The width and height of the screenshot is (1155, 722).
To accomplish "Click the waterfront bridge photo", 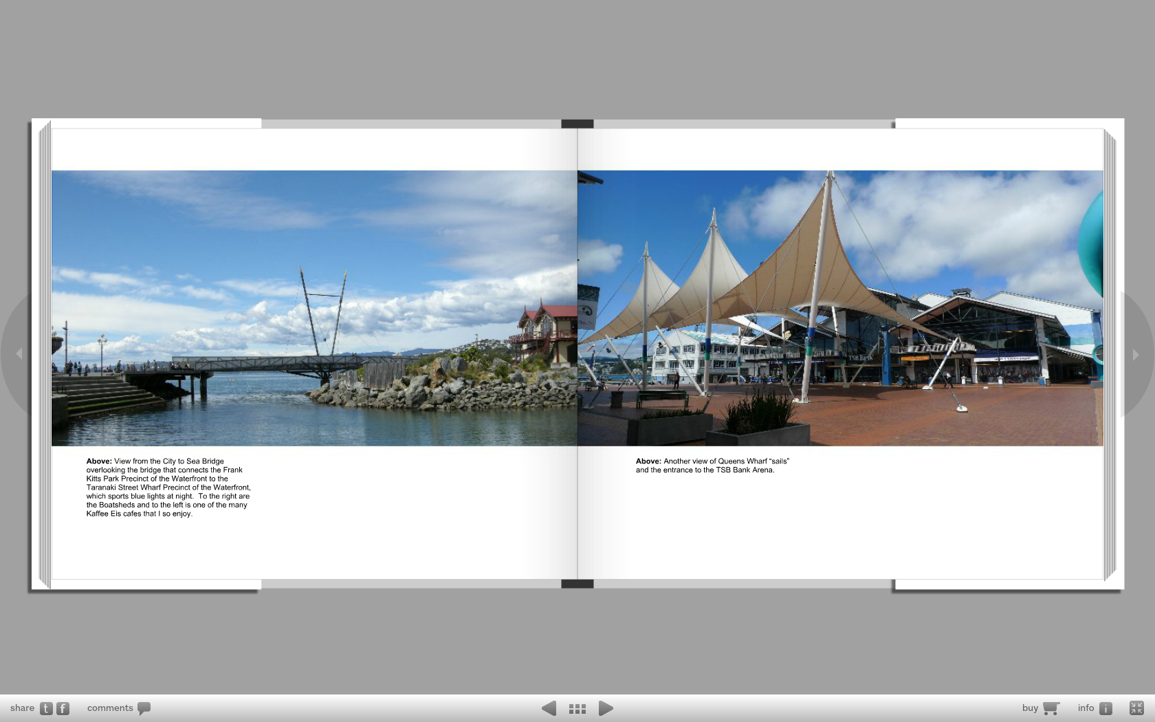I will [x=314, y=308].
